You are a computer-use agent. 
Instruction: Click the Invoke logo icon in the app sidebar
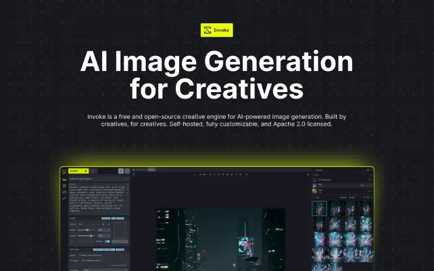(x=64, y=172)
